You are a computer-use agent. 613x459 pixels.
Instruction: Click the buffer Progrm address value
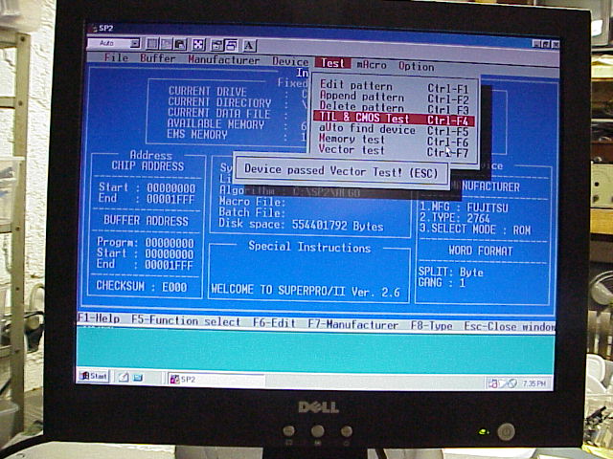point(170,244)
